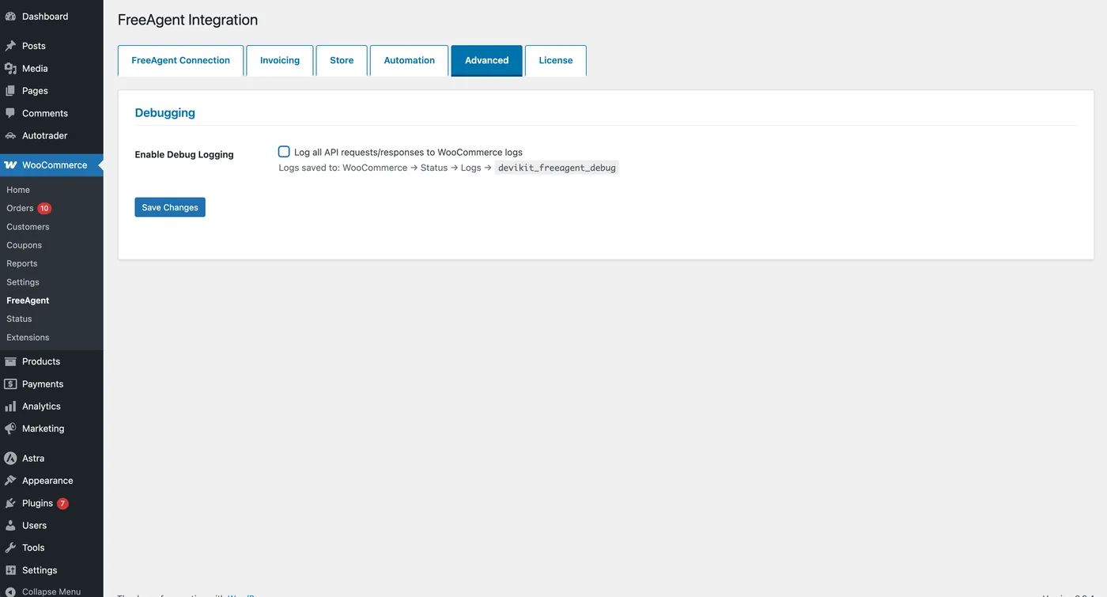Click the Appearance paintbrush icon
Viewport: 1107px width, 597px height.
(10, 481)
